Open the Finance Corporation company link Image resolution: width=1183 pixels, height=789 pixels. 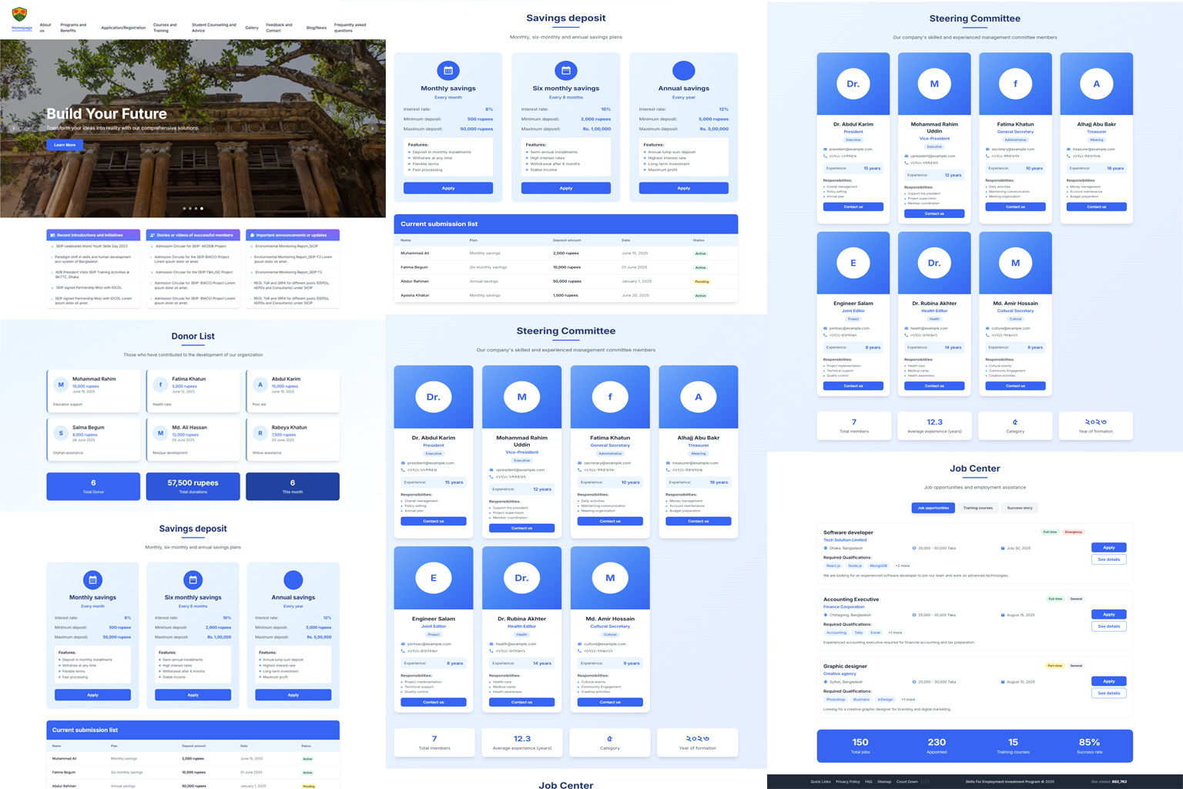point(843,607)
